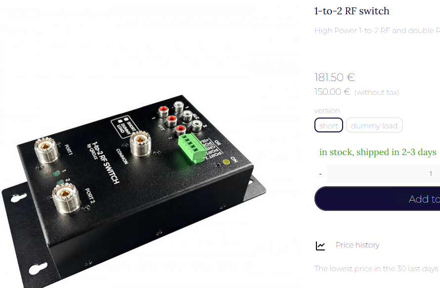The height and width of the screenshot is (288, 440).
Task: Add the RF switch to cart
Action: click(377, 199)
